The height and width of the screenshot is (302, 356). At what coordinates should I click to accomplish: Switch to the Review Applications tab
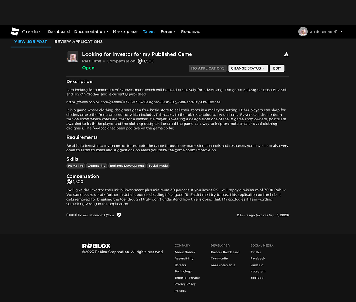point(78,42)
